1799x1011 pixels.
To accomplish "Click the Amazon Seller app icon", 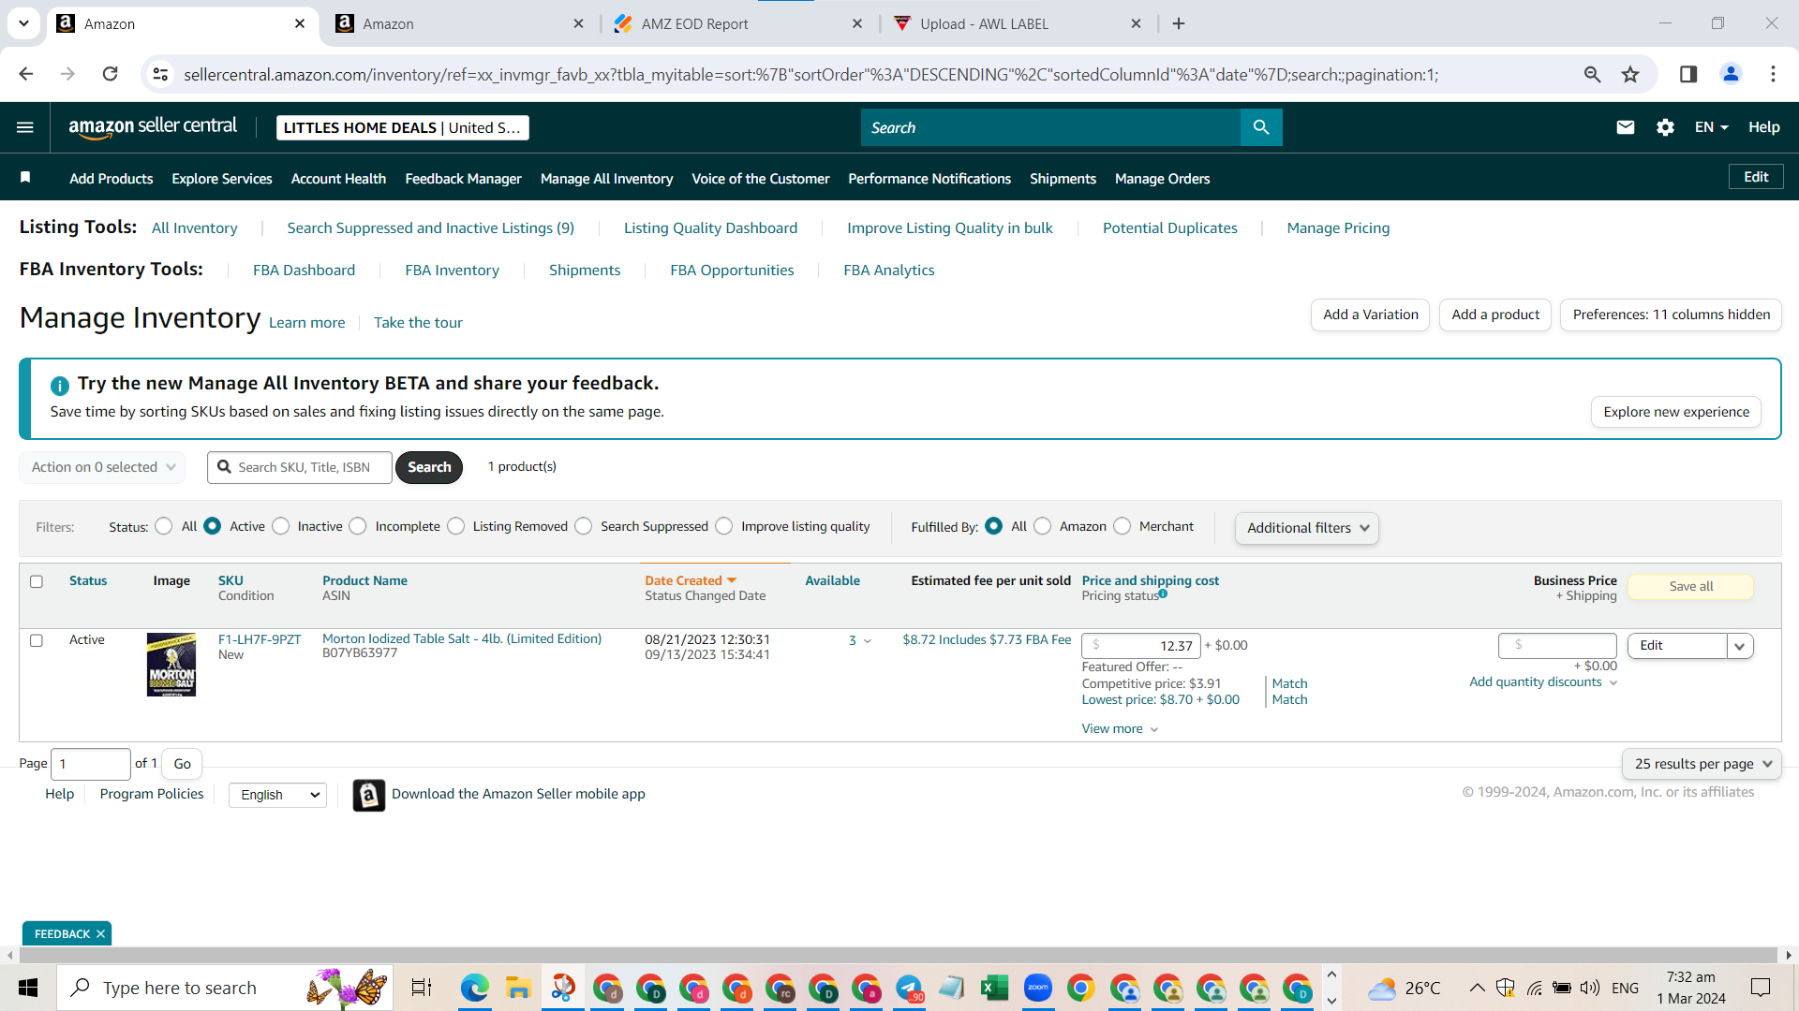I will (x=369, y=795).
